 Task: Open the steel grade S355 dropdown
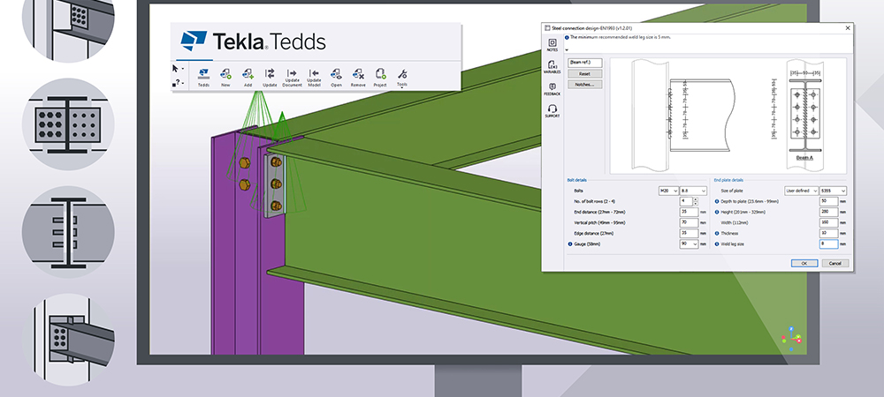(x=834, y=191)
